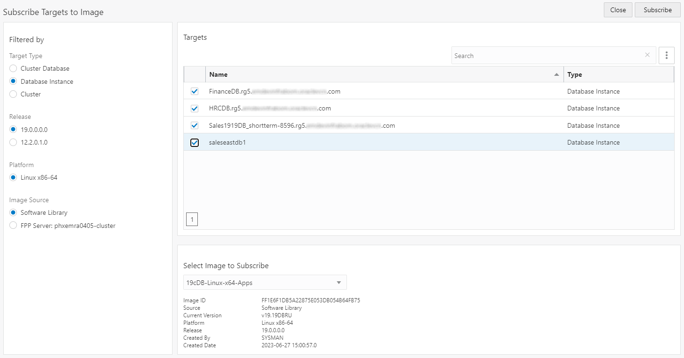Choose the Cluster target type
The image size is (684, 358).
(13, 94)
